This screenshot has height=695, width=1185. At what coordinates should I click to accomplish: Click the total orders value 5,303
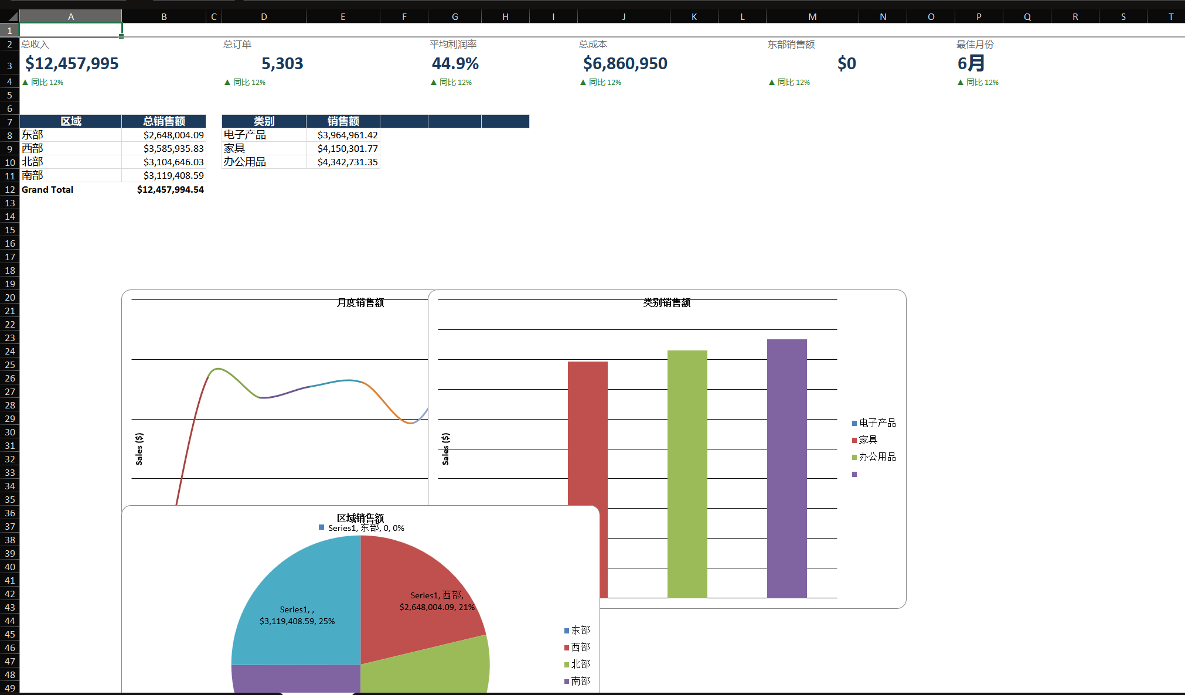click(282, 63)
